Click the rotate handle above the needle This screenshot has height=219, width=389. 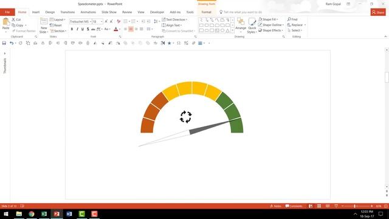[185, 117]
